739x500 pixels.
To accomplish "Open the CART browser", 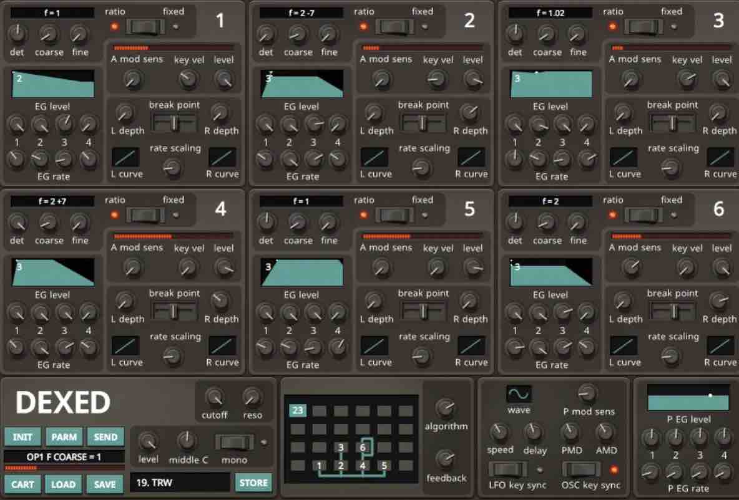I will pyautogui.click(x=22, y=484).
